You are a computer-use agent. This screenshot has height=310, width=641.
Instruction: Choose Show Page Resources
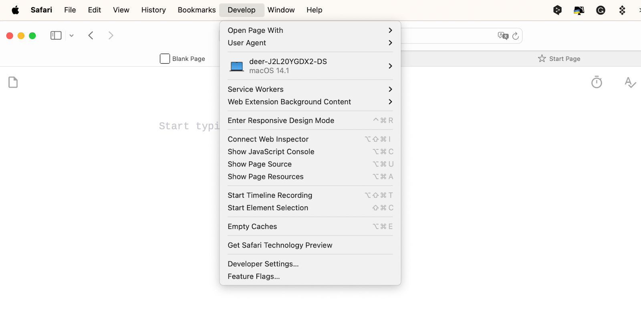(310, 176)
